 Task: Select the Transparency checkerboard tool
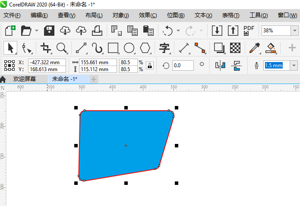click(x=235, y=48)
